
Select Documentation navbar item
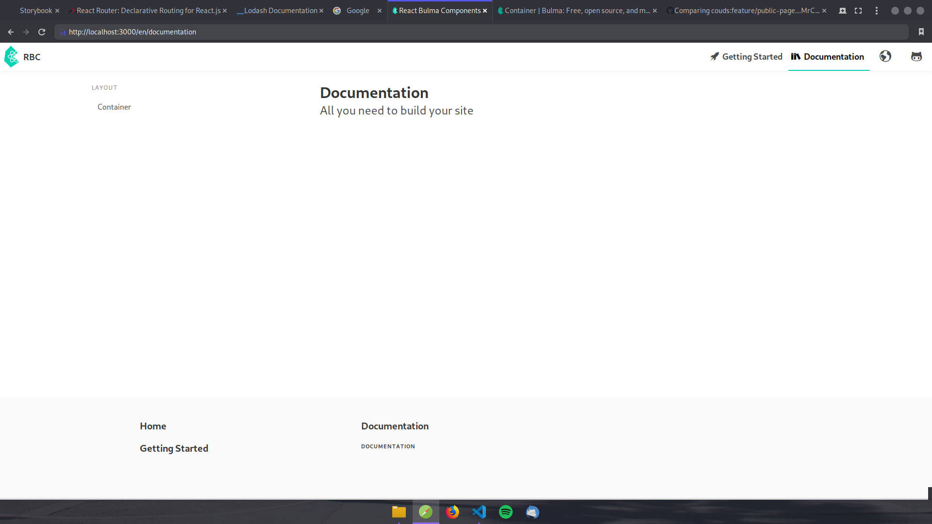pos(828,57)
